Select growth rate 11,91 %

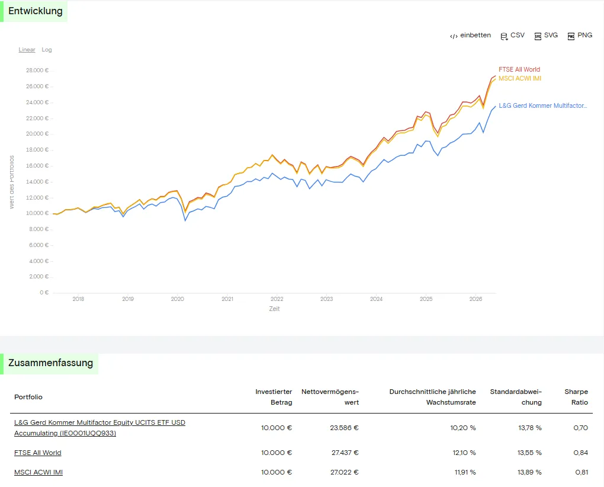tap(465, 472)
